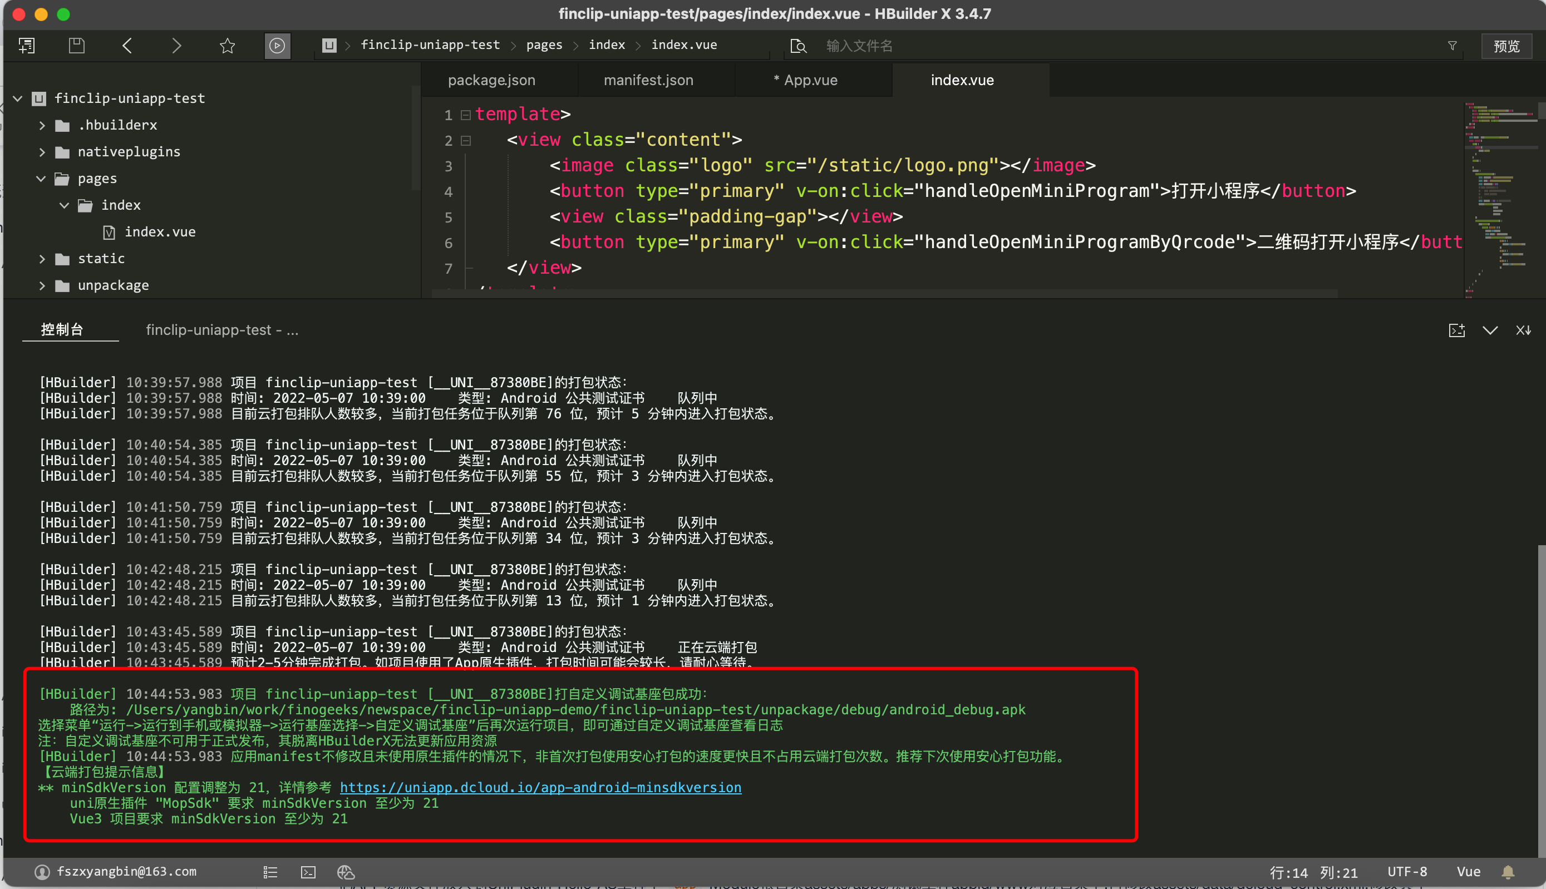The image size is (1546, 889).
Task: Switch to the manifest.json tab
Action: pyautogui.click(x=648, y=80)
